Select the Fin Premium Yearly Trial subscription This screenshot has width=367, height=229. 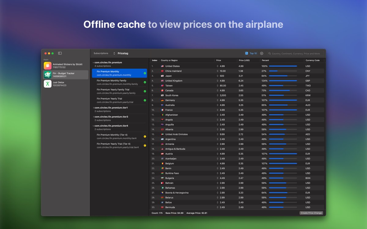[120, 100]
